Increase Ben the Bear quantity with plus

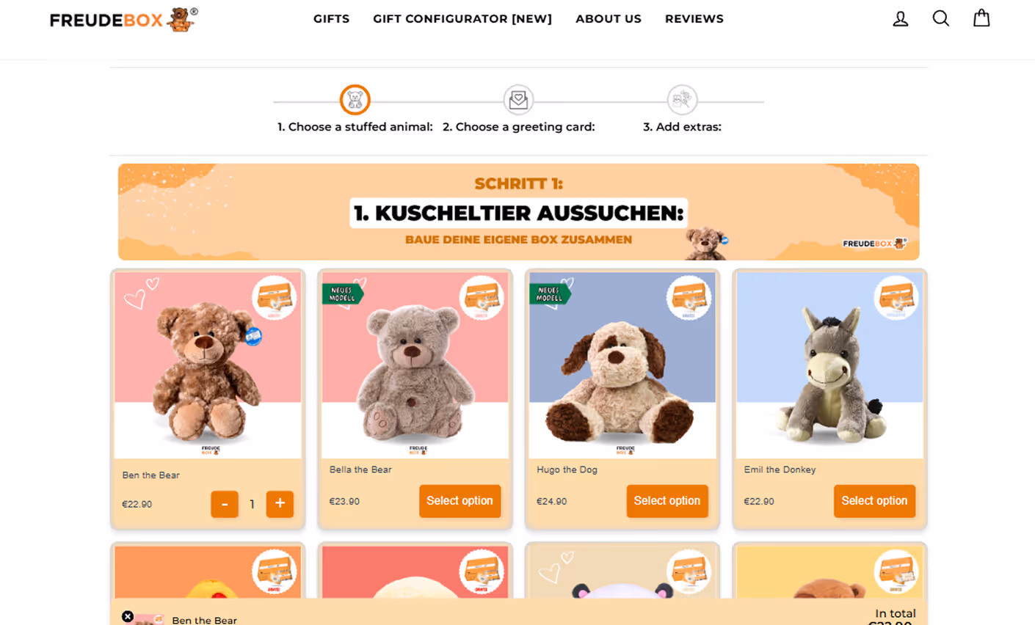[280, 504]
